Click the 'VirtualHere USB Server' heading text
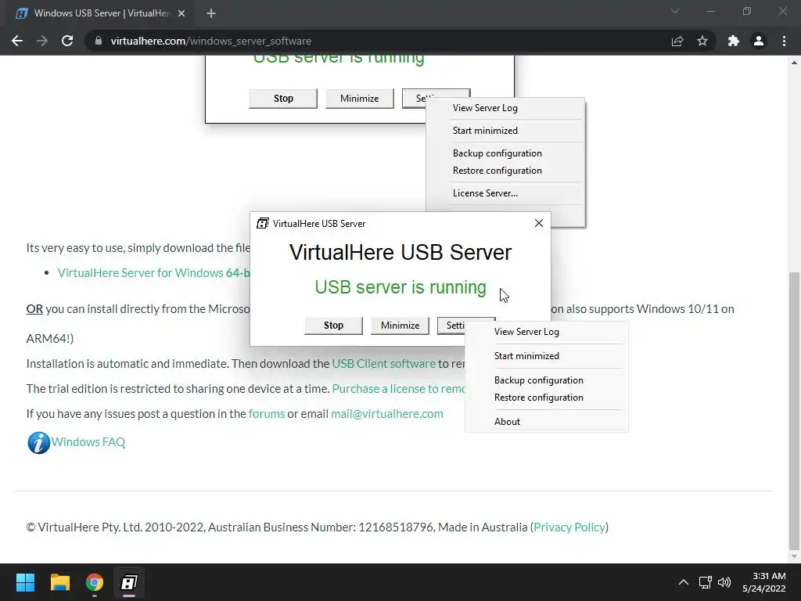 pyautogui.click(x=400, y=253)
